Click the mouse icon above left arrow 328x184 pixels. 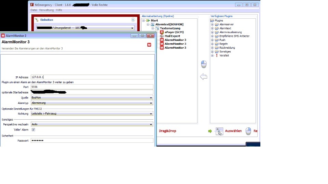[x=204, y=64]
